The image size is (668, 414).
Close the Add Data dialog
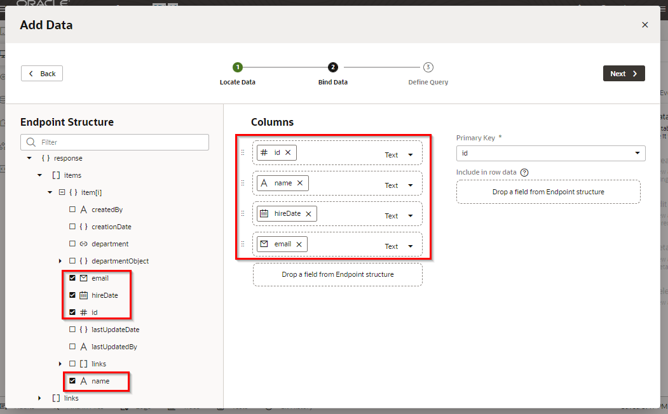click(644, 25)
